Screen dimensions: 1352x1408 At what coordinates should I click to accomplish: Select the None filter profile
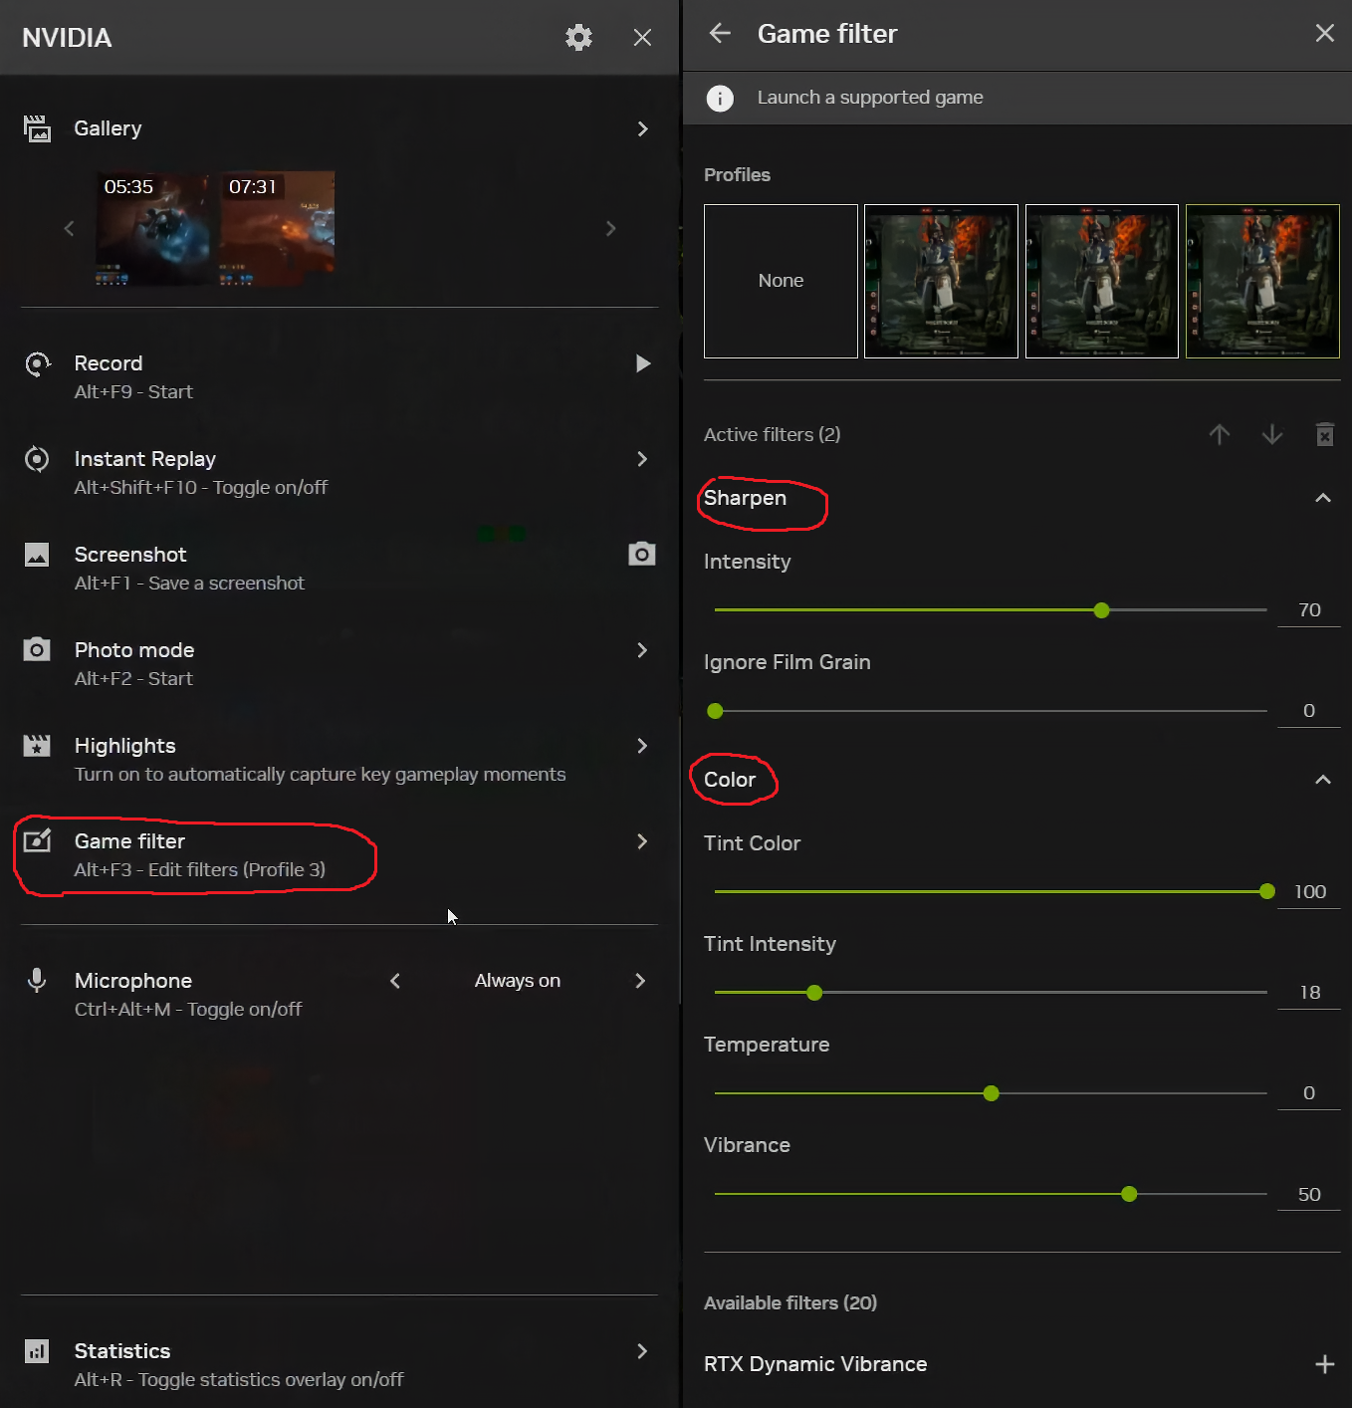[781, 281]
